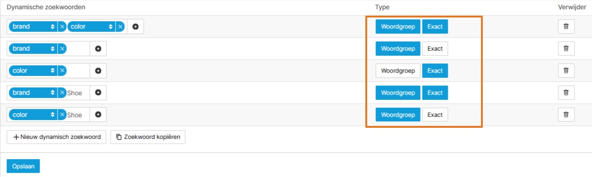Image resolution: width=592 pixels, height=177 pixels.
Task: Open the brand dropdown in first row
Action: [x=33, y=27]
